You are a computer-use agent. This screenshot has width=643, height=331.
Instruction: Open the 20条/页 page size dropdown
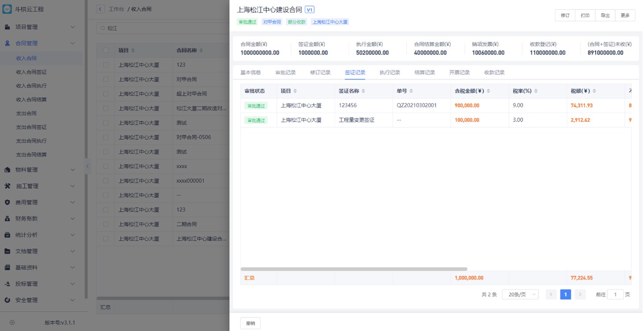[520, 294]
